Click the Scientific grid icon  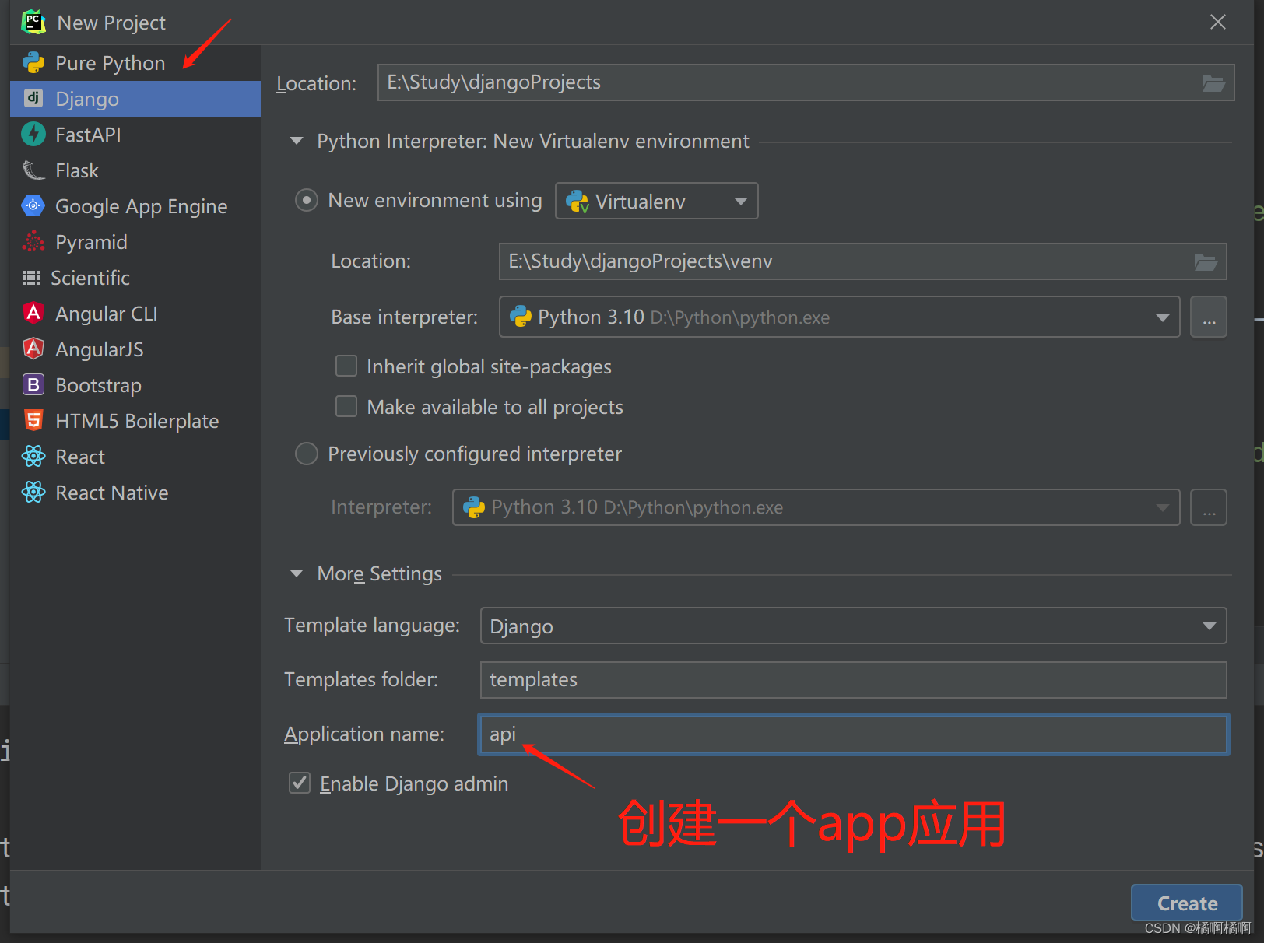click(31, 278)
